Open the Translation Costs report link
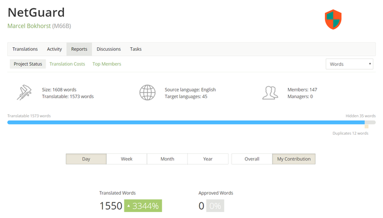Image resolution: width=383 pixels, height=218 pixels. [67, 64]
